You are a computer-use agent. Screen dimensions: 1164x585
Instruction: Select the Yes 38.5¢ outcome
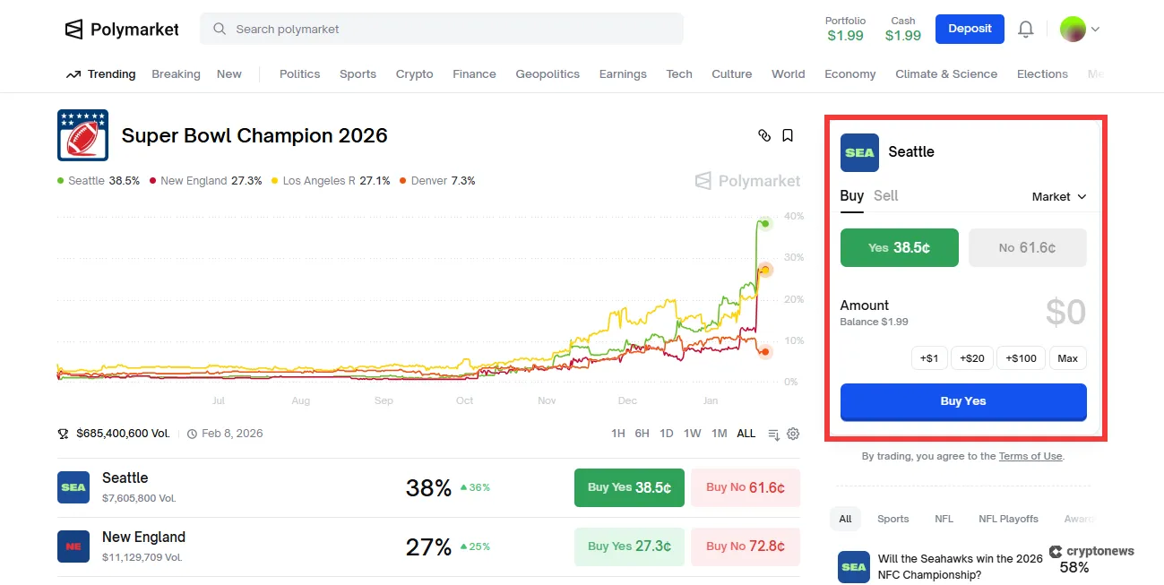point(899,248)
